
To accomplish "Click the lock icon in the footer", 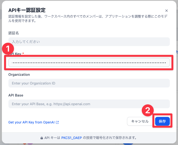I will pos(42,138).
